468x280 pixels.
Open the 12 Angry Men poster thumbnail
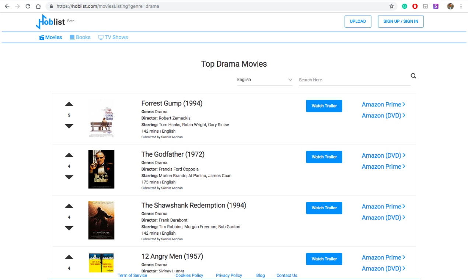coord(101,263)
